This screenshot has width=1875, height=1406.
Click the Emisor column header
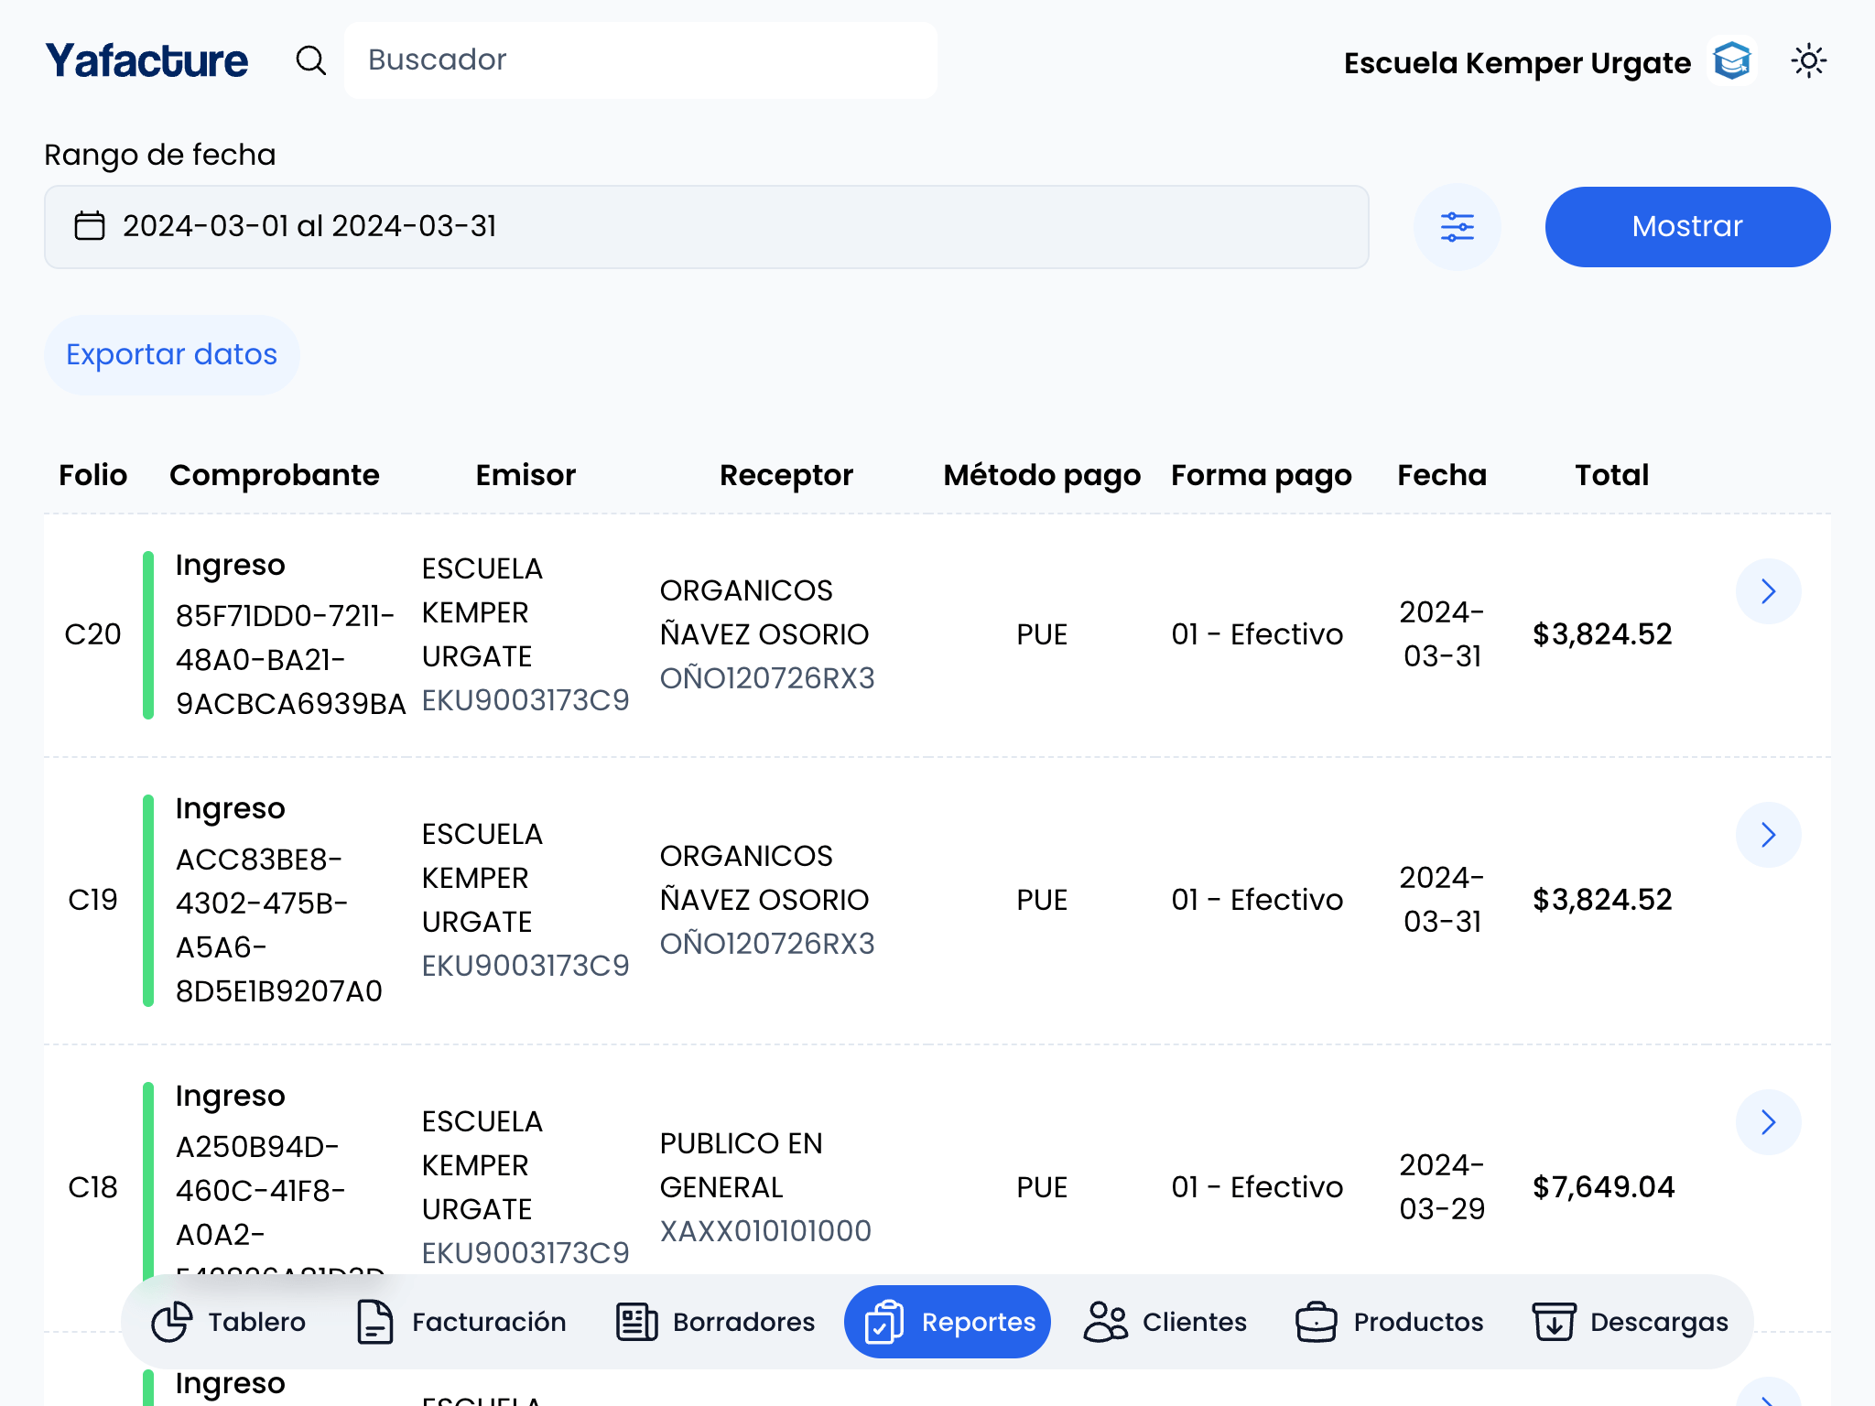tap(526, 475)
